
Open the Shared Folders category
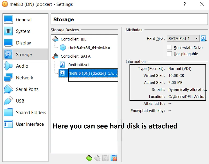pyautogui.click(x=25, y=112)
